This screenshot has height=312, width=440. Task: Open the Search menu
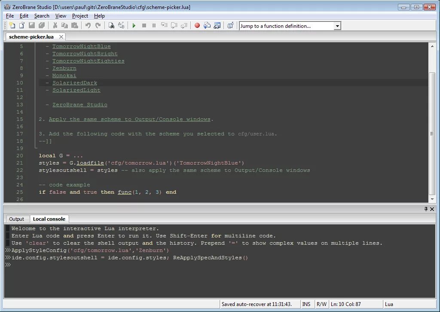(x=42, y=16)
